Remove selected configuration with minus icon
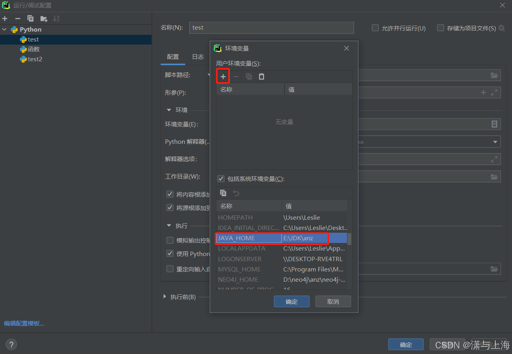The image size is (512, 354). 17,19
